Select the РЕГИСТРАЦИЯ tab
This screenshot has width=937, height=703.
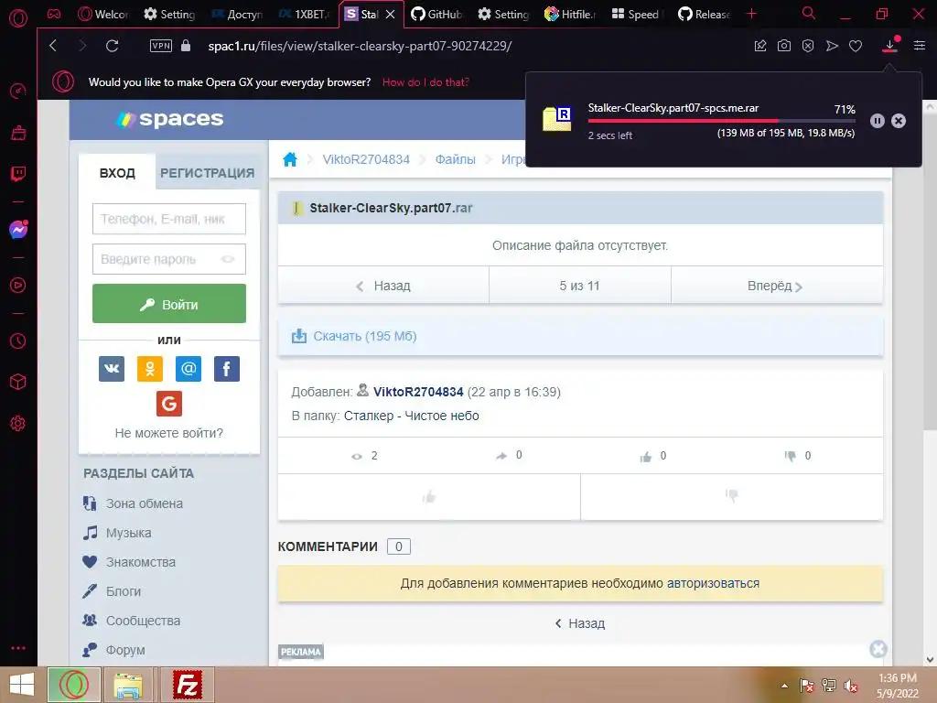click(208, 173)
